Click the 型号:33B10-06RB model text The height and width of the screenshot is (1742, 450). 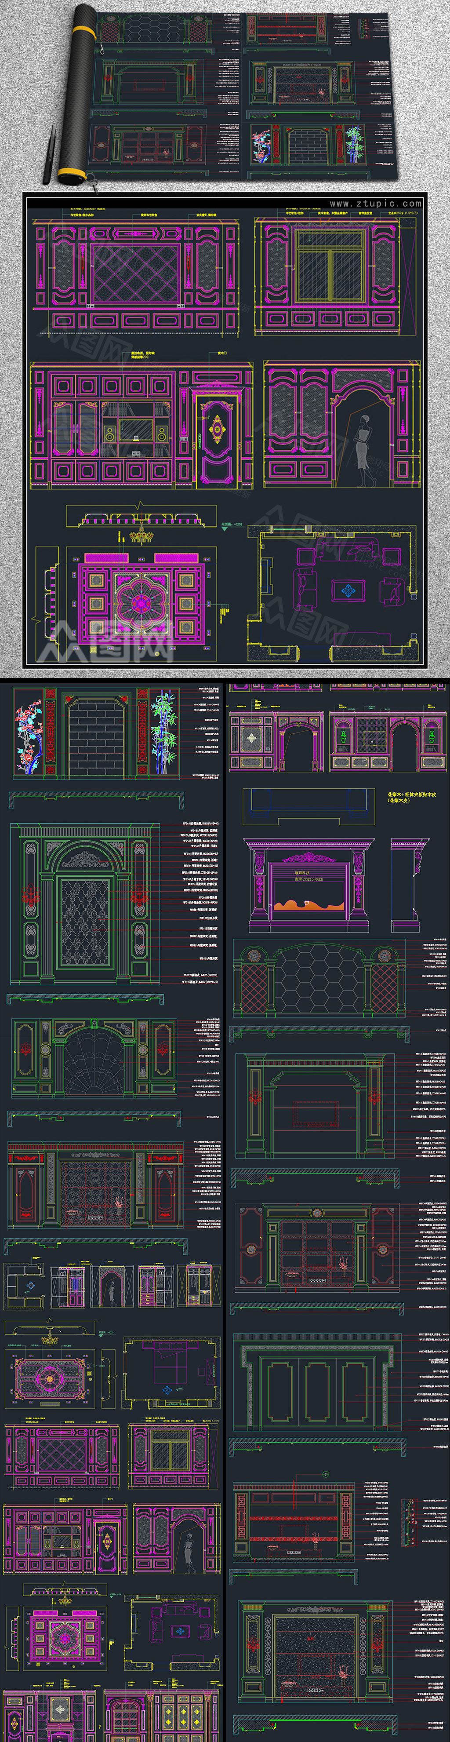click(308, 879)
